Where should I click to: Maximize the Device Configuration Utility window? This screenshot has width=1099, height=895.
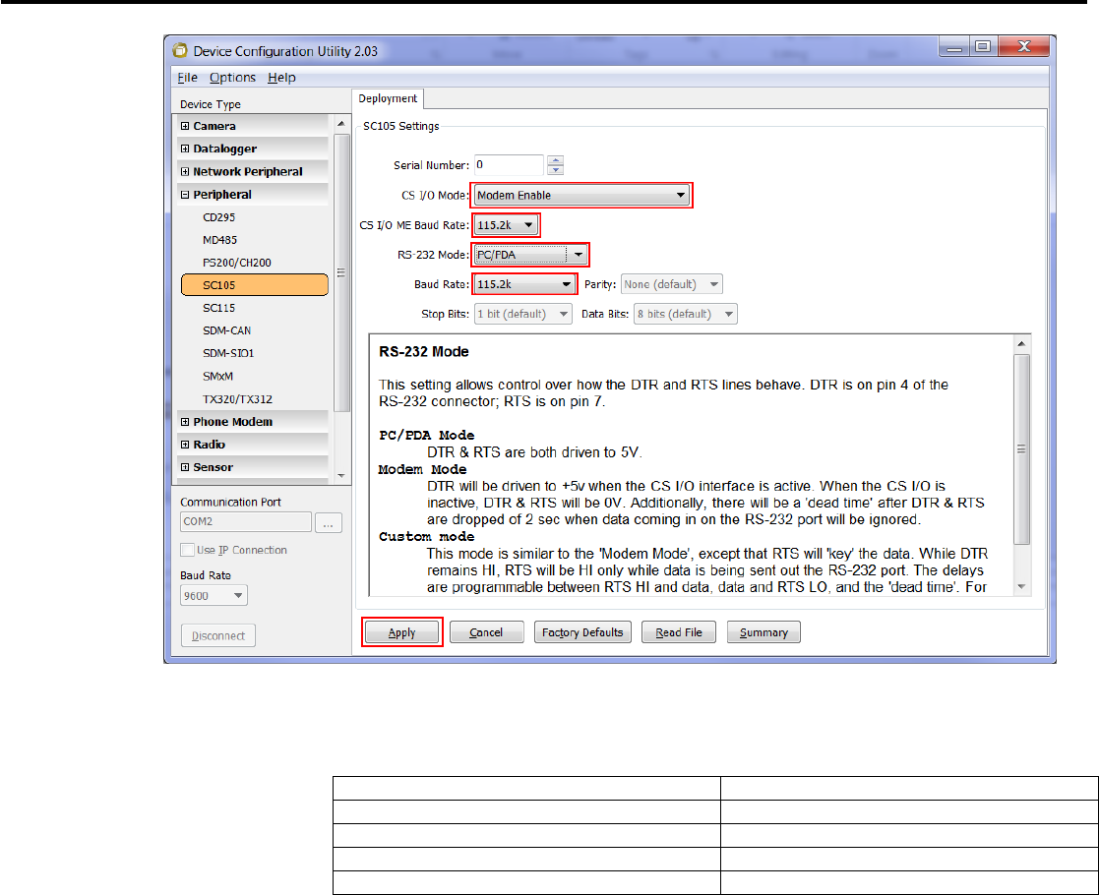point(983,47)
